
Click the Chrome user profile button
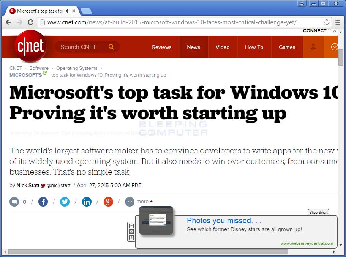click(x=302, y=3)
